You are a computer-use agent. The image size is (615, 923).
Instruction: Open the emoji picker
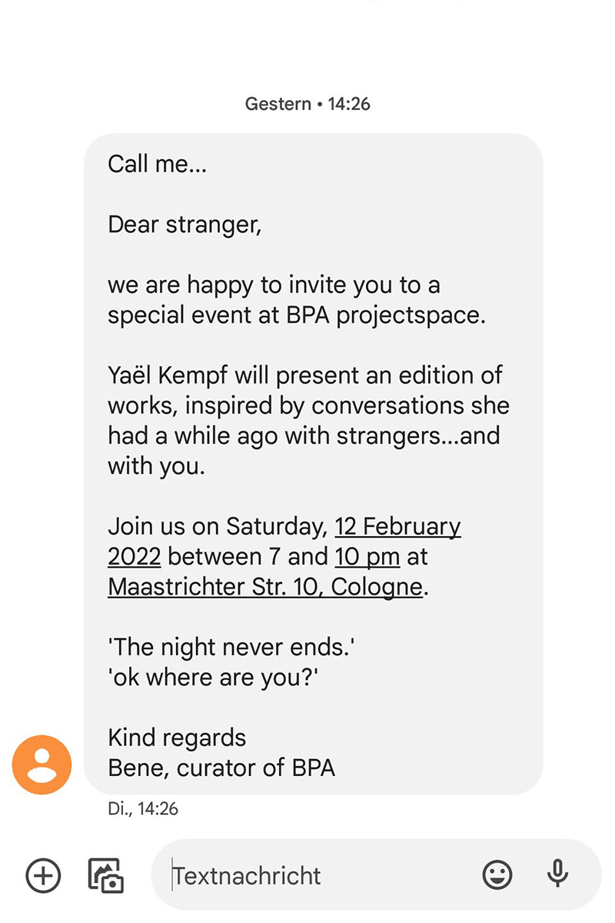pos(497,875)
